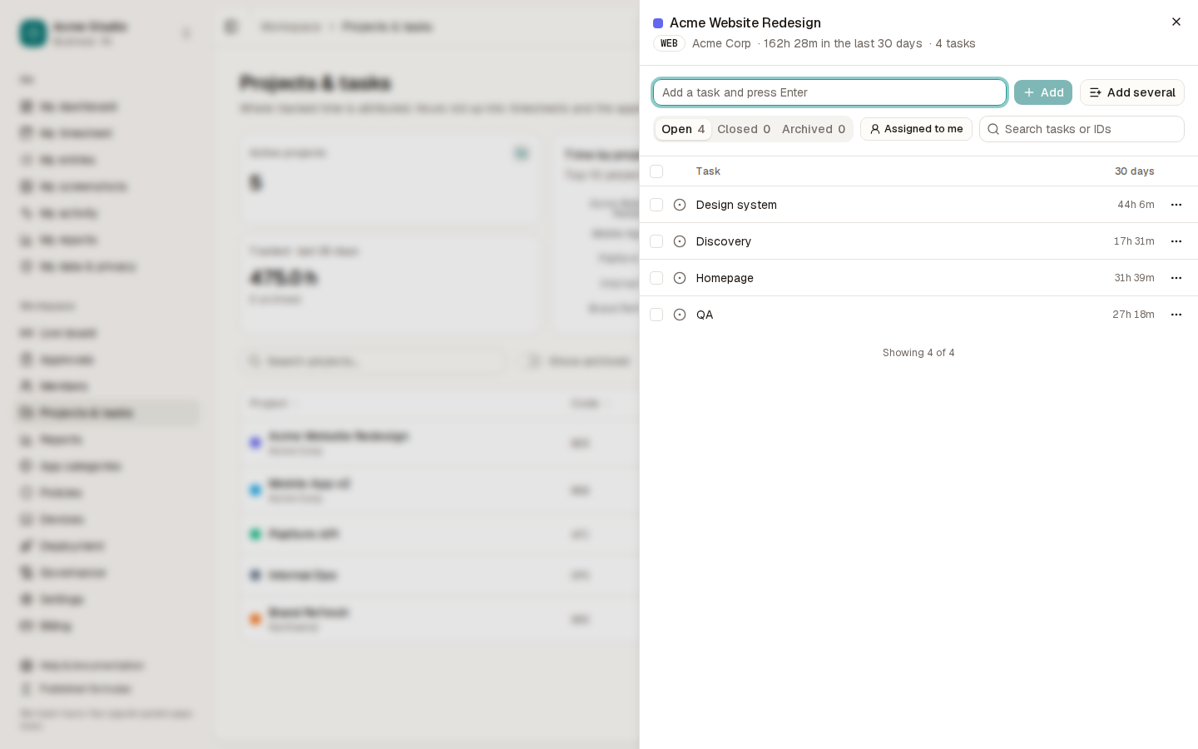Screen dimensions: 1198x749
Task: Toggle the Assigned to me filter
Action: coord(916,129)
